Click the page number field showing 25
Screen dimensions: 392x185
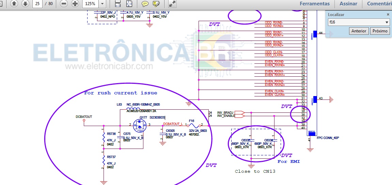tap(38, 4)
